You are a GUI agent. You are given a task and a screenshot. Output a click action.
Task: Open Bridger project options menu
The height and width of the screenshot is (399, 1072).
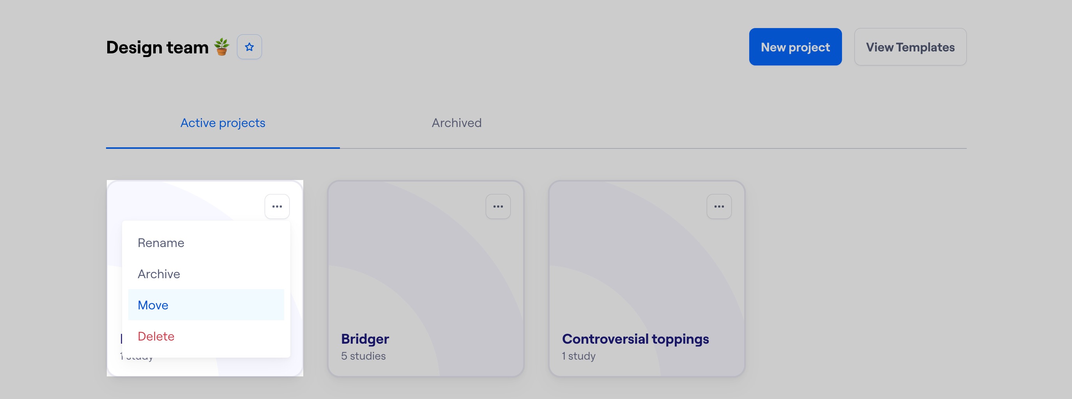tap(498, 207)
